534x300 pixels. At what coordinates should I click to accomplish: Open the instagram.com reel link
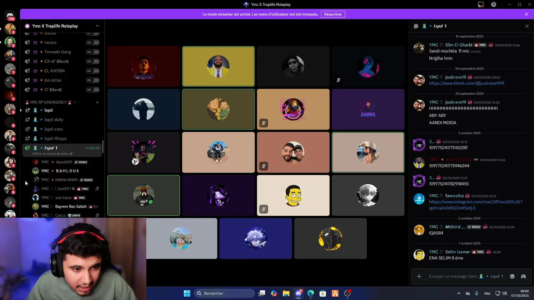click(476, 205)
